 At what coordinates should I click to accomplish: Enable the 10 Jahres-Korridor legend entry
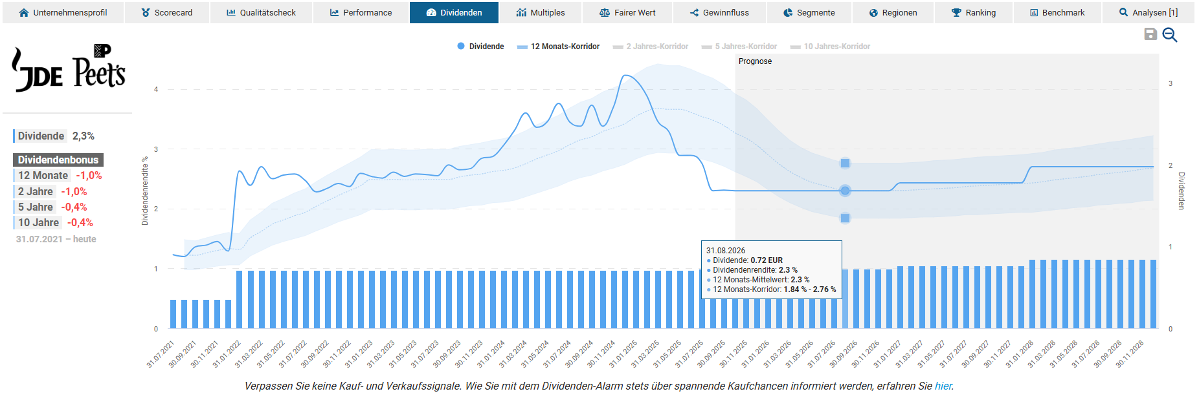pos(831,47)
